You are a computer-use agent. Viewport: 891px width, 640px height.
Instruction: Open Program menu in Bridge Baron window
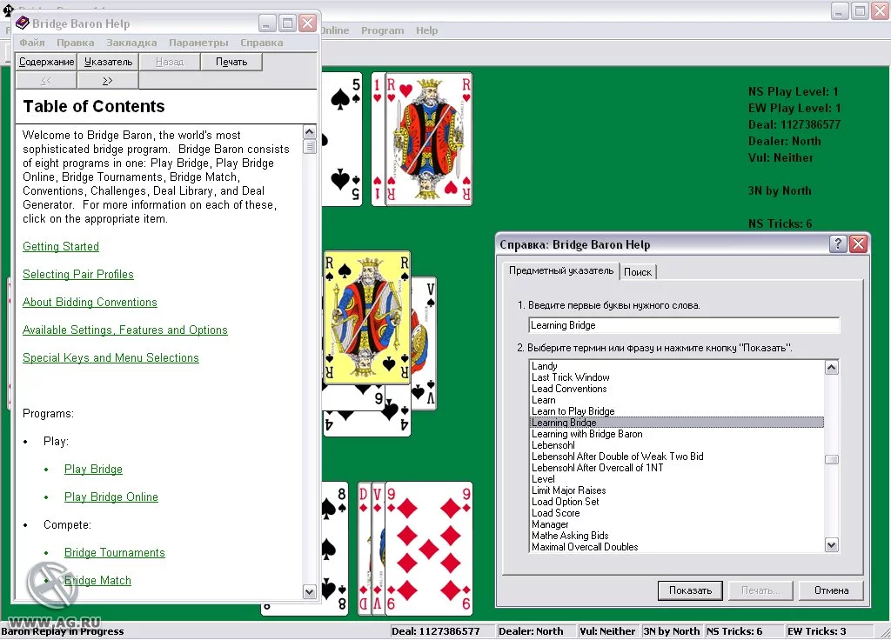(x=383, y=30)
